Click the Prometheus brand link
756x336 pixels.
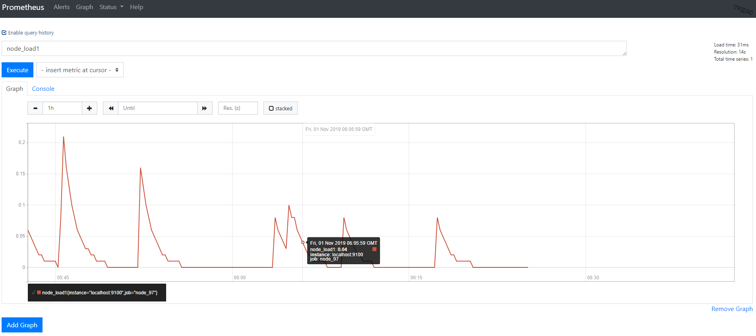point(23,7)
